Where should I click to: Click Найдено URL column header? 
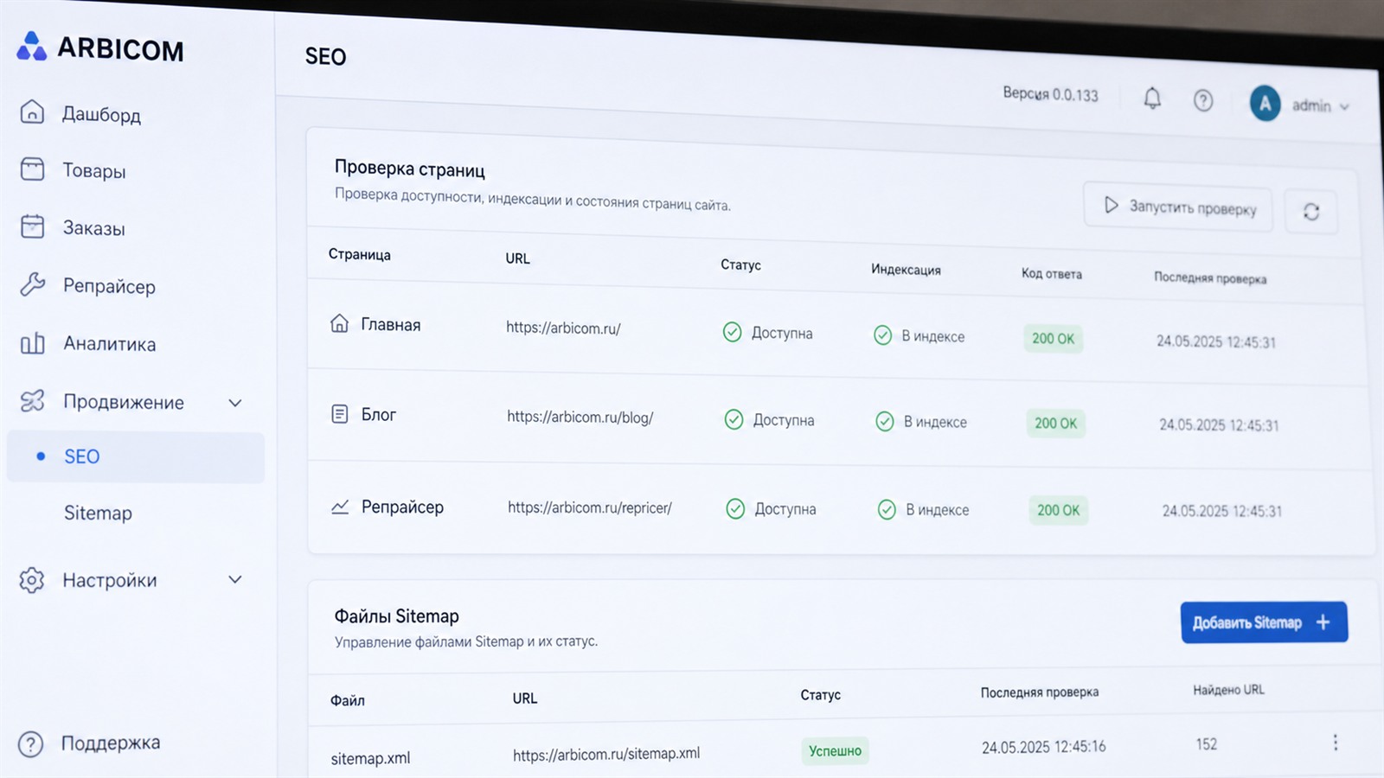(x=1228, y=690)
